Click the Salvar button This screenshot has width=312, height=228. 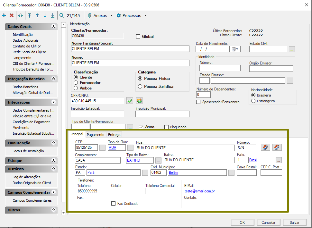coord(295,223)
